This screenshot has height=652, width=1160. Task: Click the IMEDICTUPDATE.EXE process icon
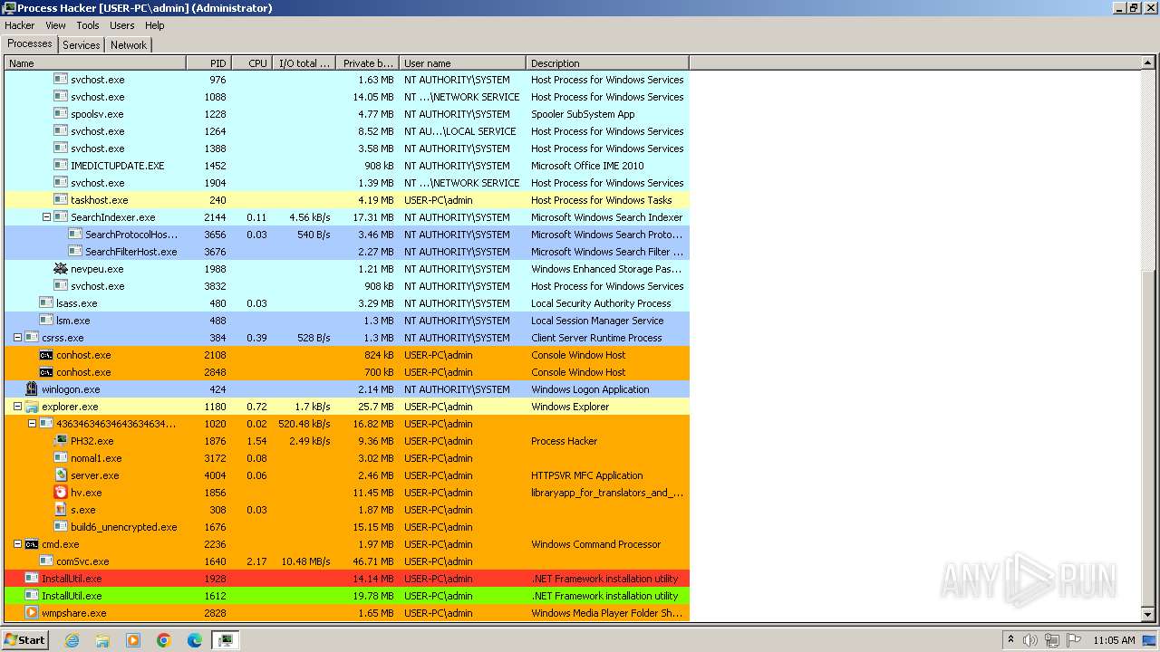(x=61, y=166)
